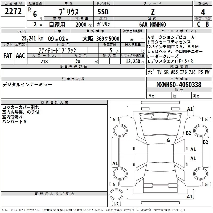
Task: Click the model code 6AA-MXWH60
Action: coord(153,24)
